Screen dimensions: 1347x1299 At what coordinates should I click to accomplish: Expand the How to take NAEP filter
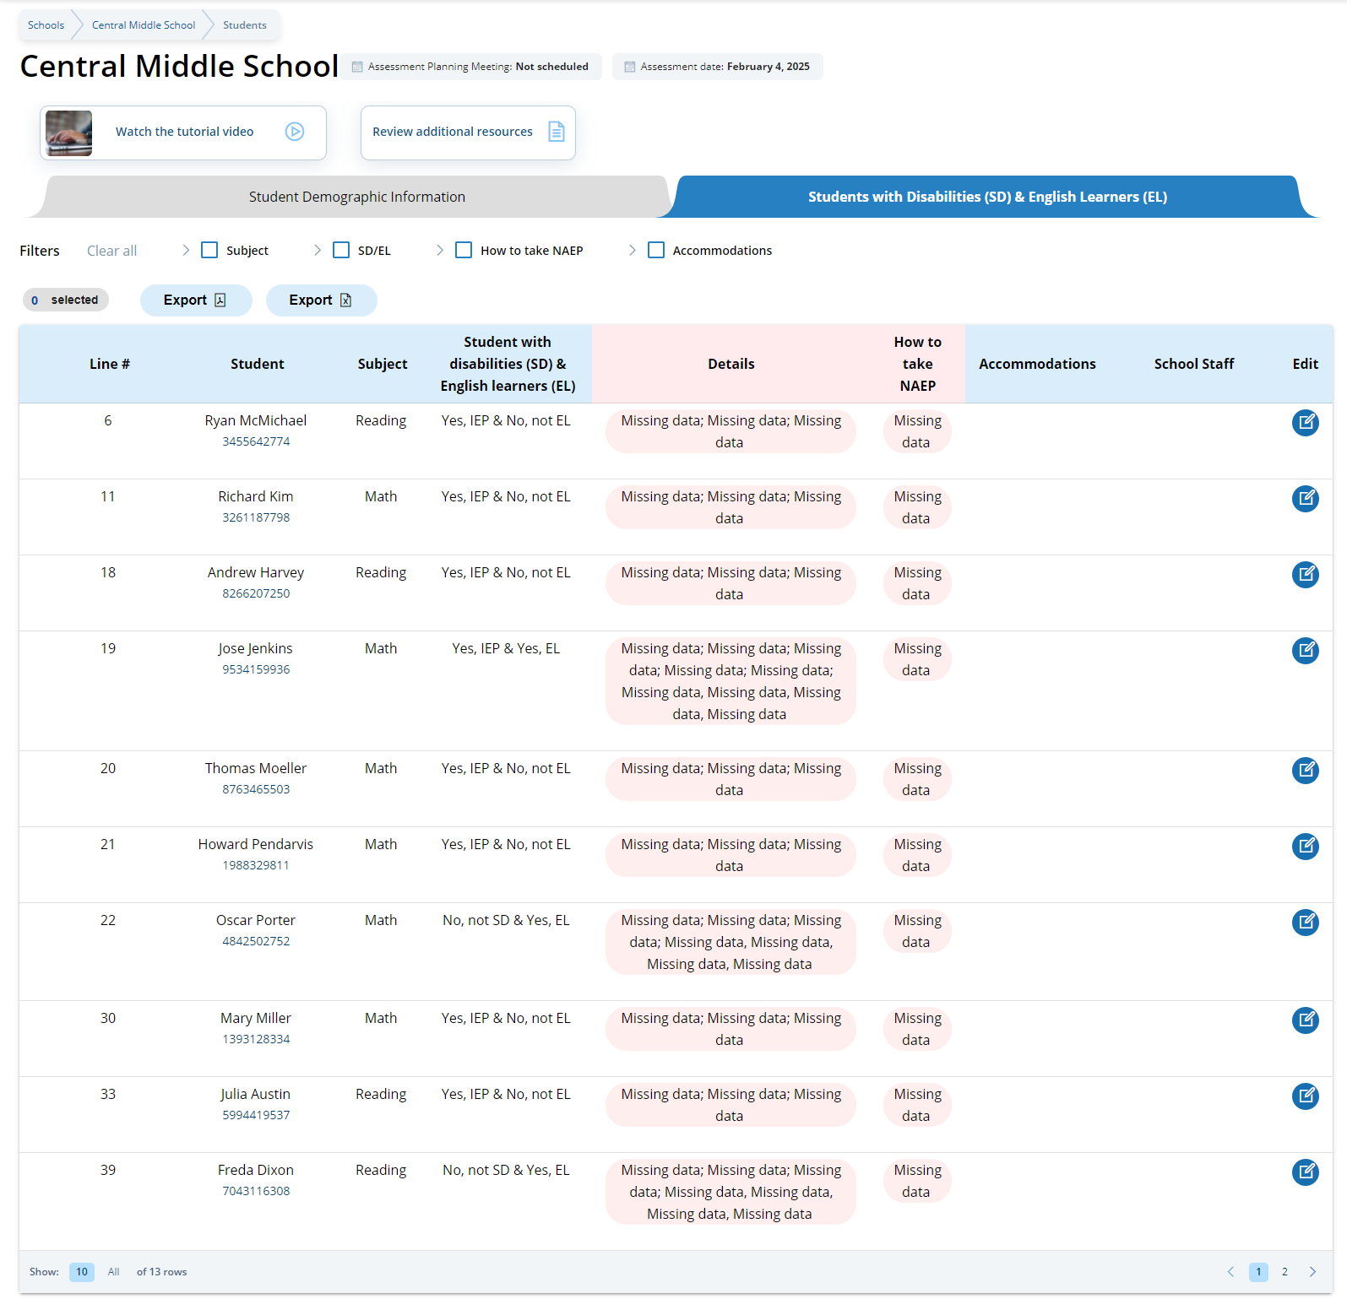[440, 251]
